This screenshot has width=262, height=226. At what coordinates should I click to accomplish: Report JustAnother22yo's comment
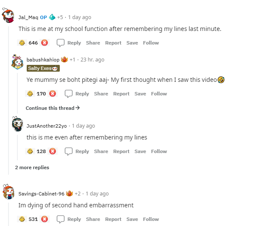121,151
